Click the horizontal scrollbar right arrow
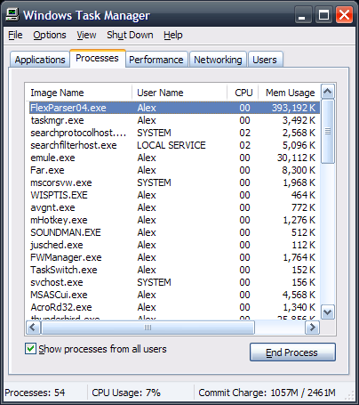The image size is (359, 405). click(x=312, y=328)
